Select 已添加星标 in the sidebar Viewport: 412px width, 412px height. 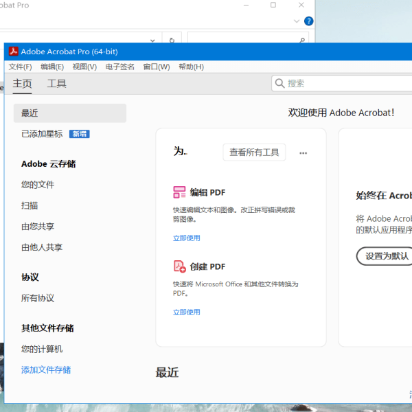click(x=42, y=134)
